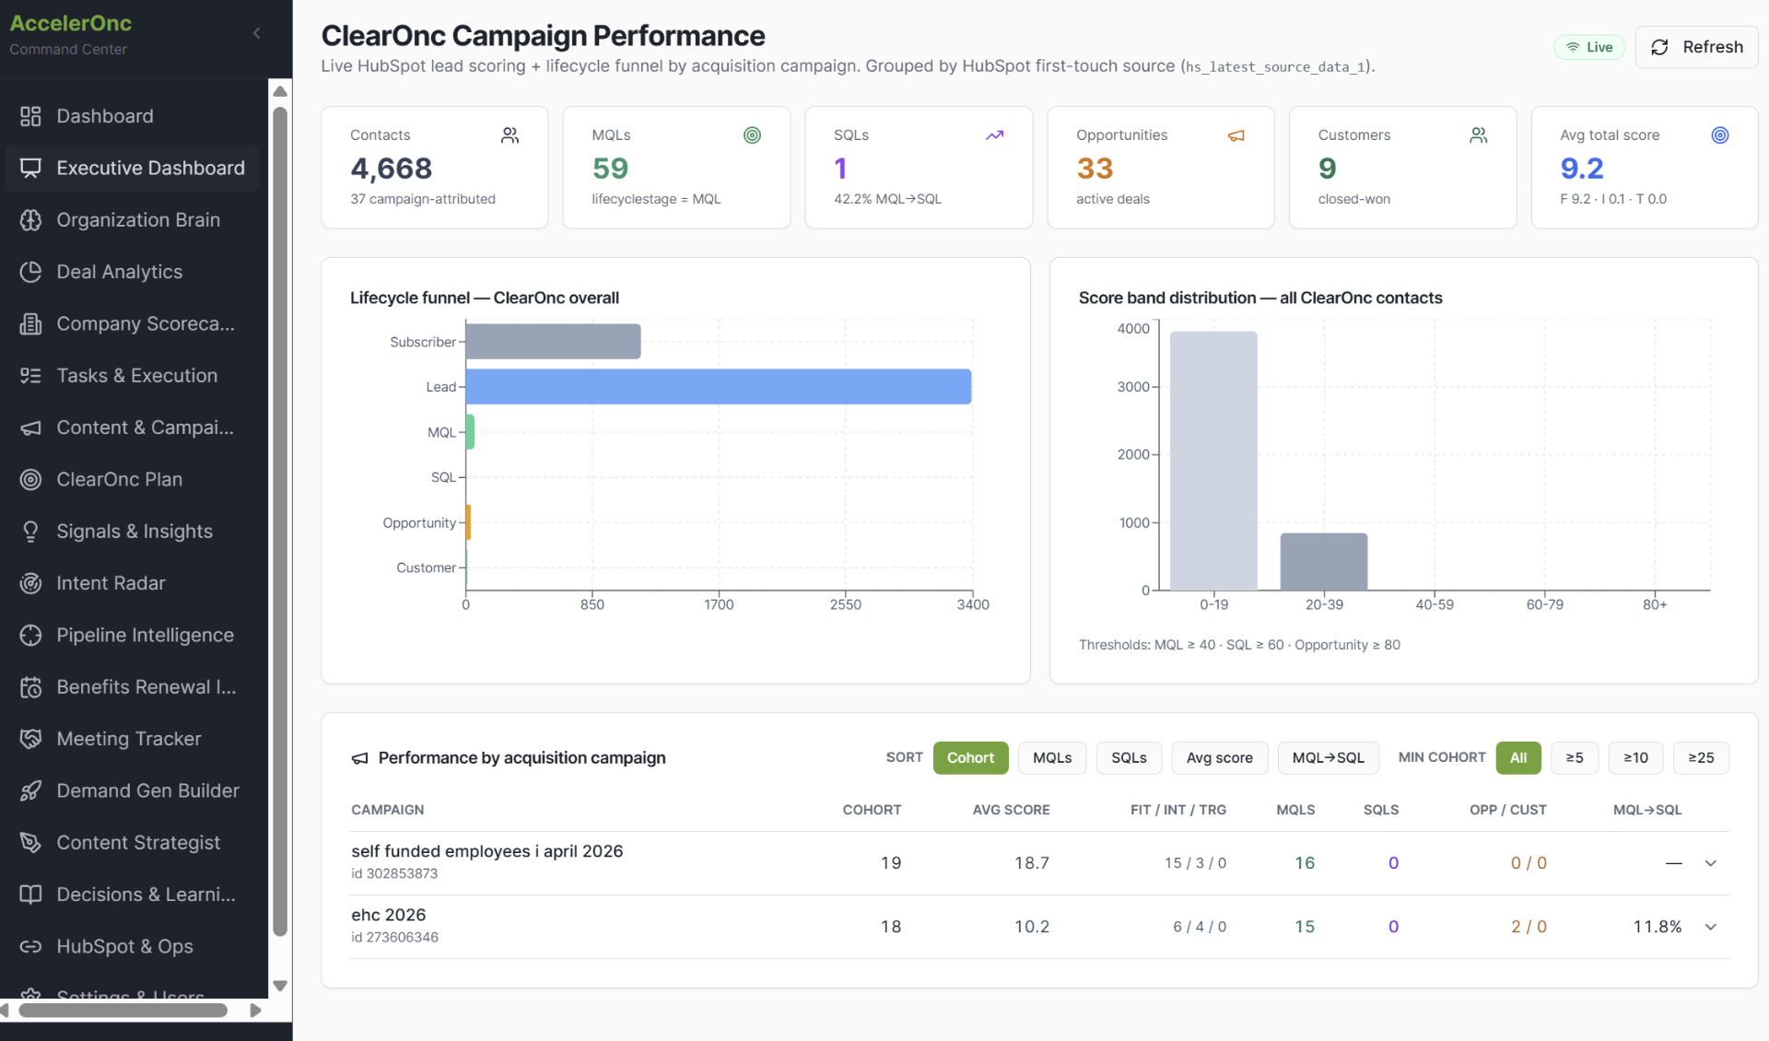Screen dimensions: 1769x1041
Task: Sort campaigns by Cohort
Action: coord(970,757)
